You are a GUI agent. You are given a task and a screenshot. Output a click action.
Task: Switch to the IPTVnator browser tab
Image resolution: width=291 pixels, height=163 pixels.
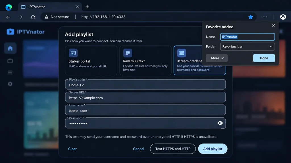(x=50, y=7)
